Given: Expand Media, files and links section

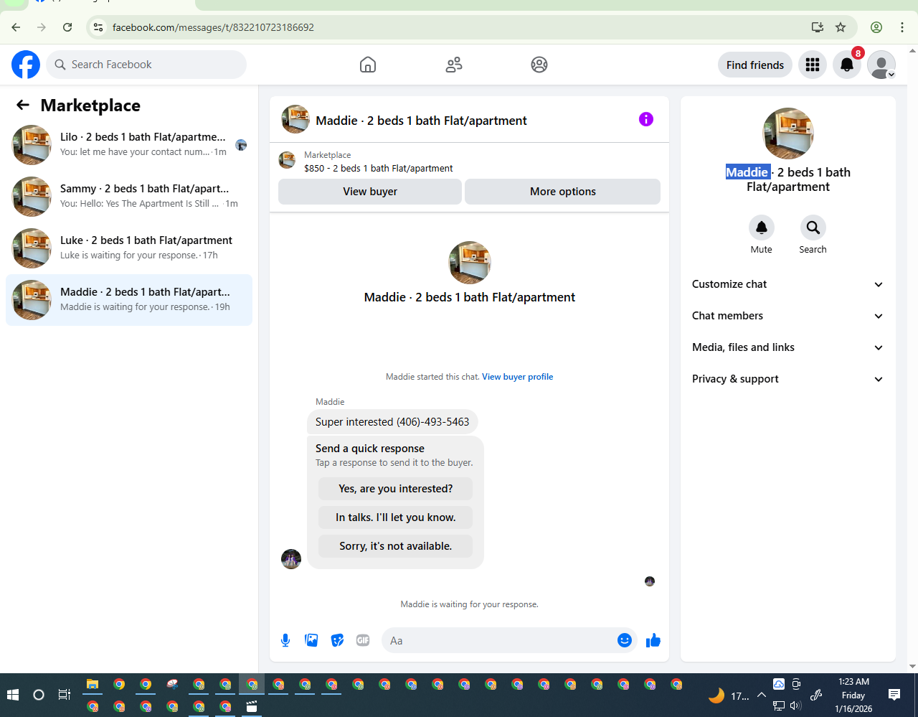Looking at the screenshot, I should tap(787, 347).
